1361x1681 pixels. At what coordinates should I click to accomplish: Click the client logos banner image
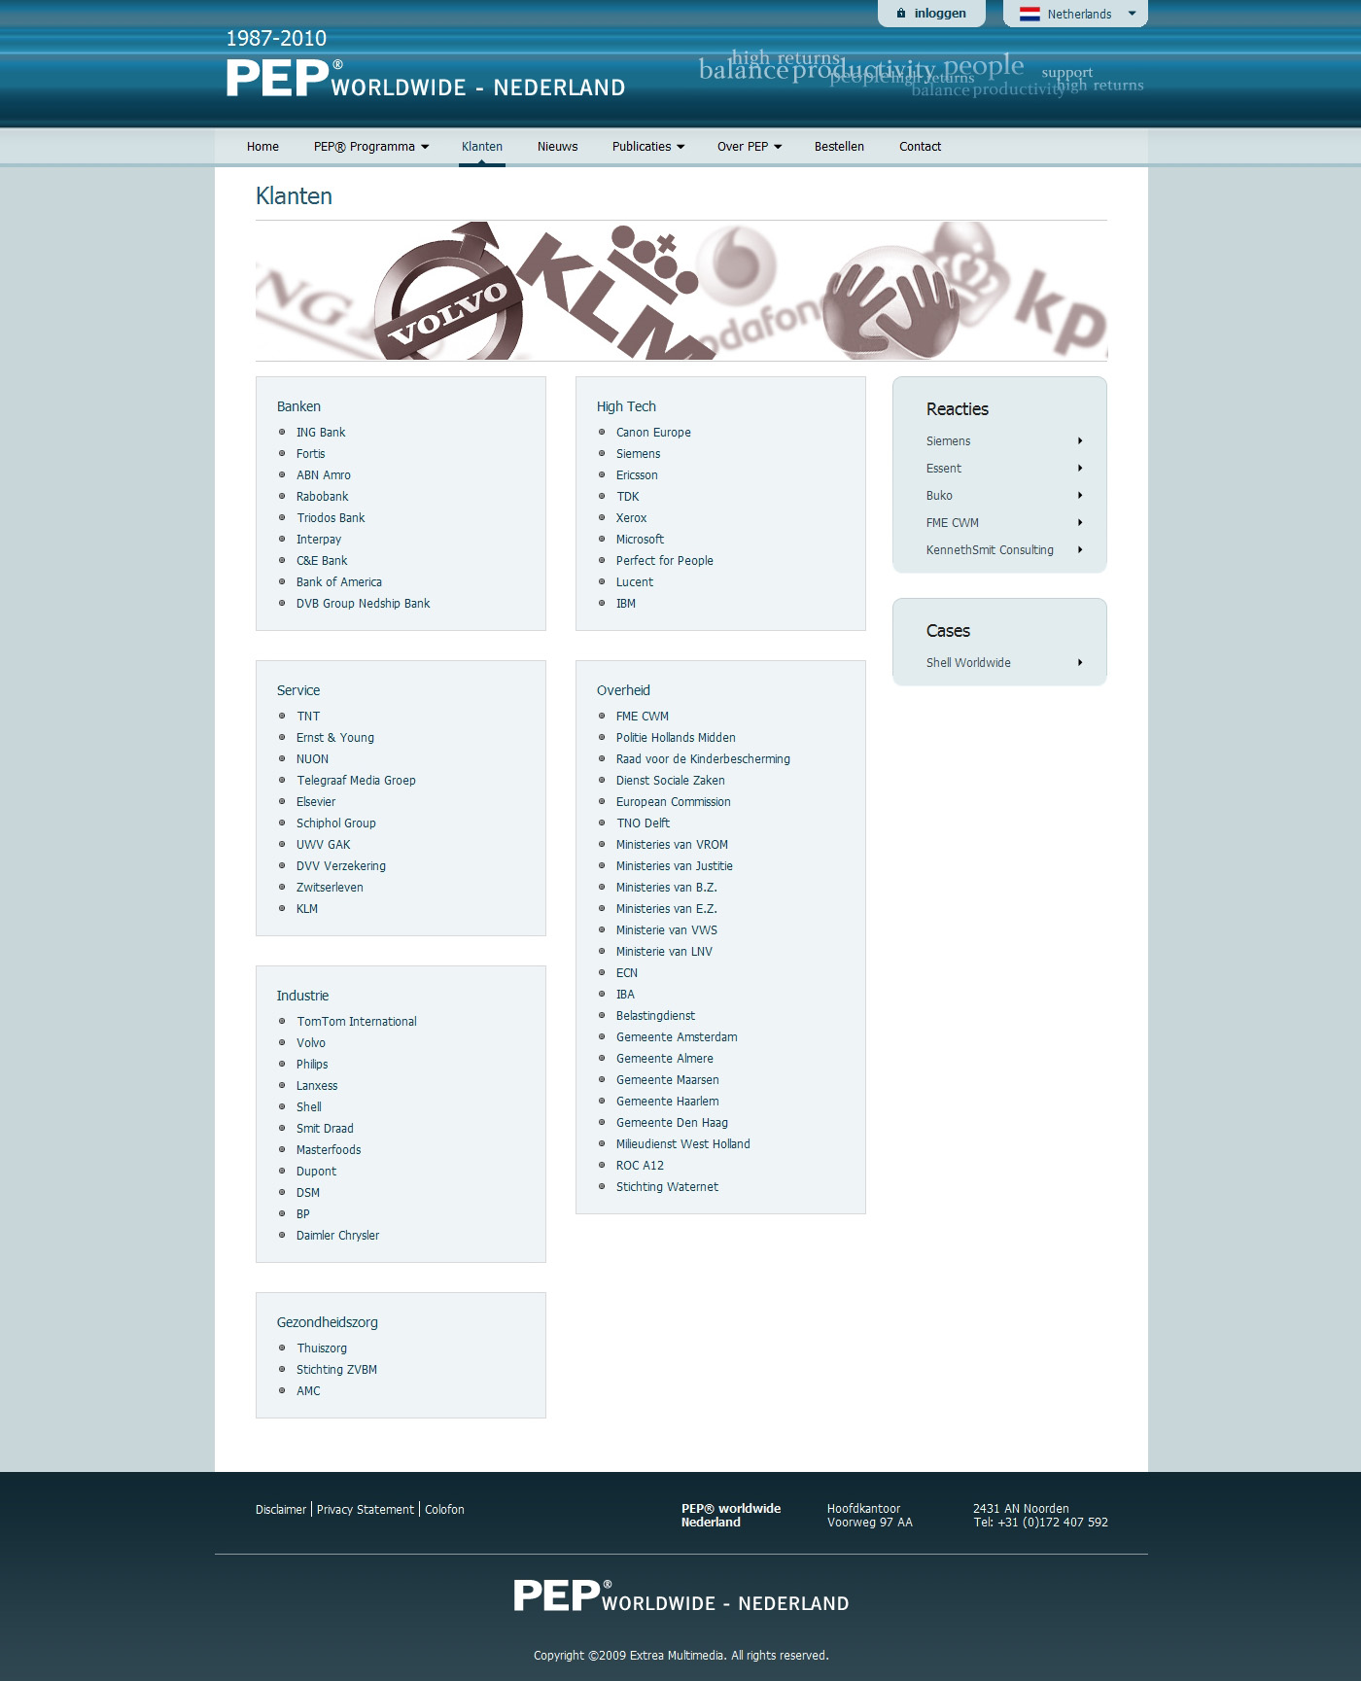point(681,291)
